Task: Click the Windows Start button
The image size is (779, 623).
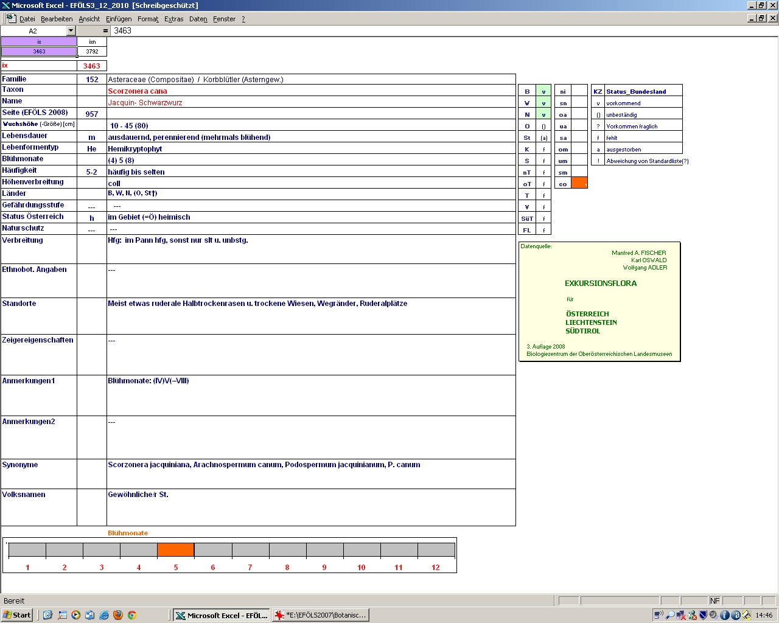Action: tap(17, 615)
